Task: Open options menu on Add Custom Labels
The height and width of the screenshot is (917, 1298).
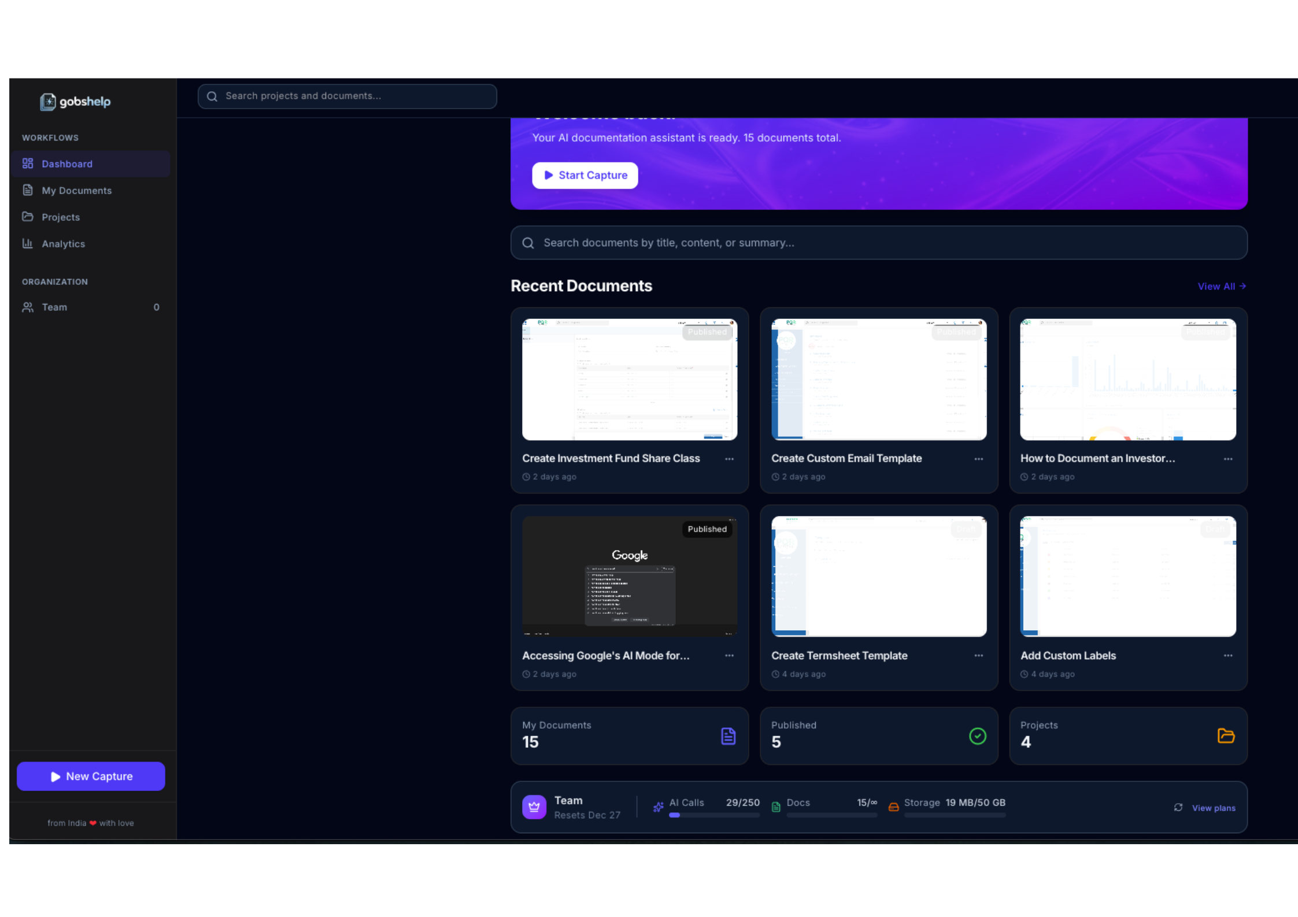Action: tap(1227, 655)
